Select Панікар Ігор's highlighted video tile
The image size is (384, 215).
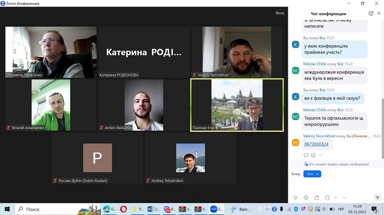point(237,105)
